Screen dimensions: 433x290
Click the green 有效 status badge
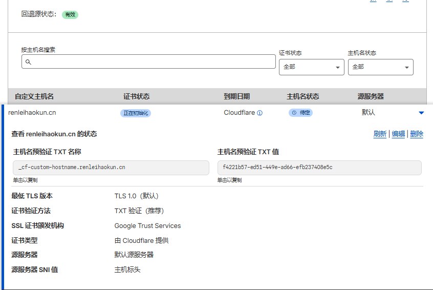coord(70,15)
